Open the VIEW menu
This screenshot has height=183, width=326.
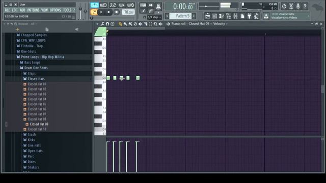[x=44, y=10]
